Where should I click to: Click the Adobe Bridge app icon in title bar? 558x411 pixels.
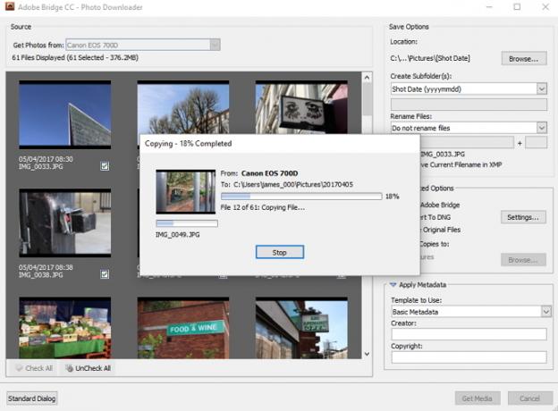pos(10,6)
